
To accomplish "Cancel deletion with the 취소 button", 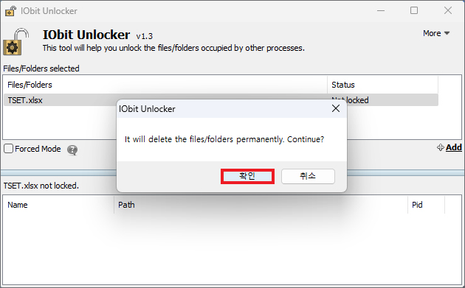I will point(308,176).
